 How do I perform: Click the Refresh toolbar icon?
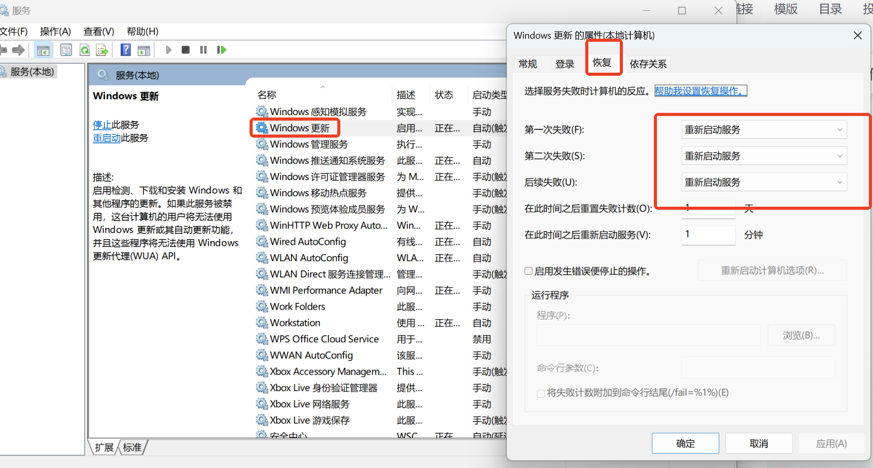[85, 50]
